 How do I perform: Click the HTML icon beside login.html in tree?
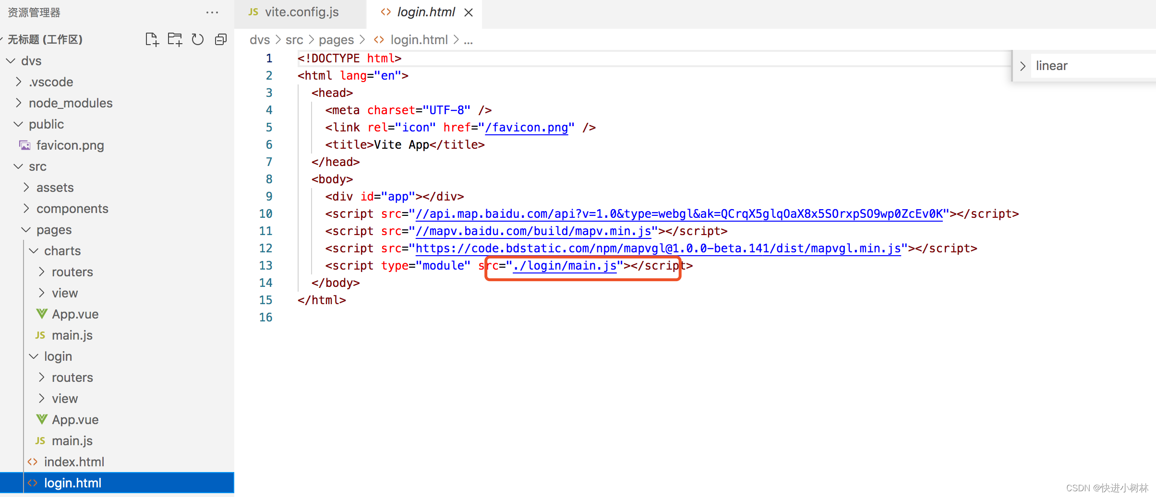pos(33,483)
